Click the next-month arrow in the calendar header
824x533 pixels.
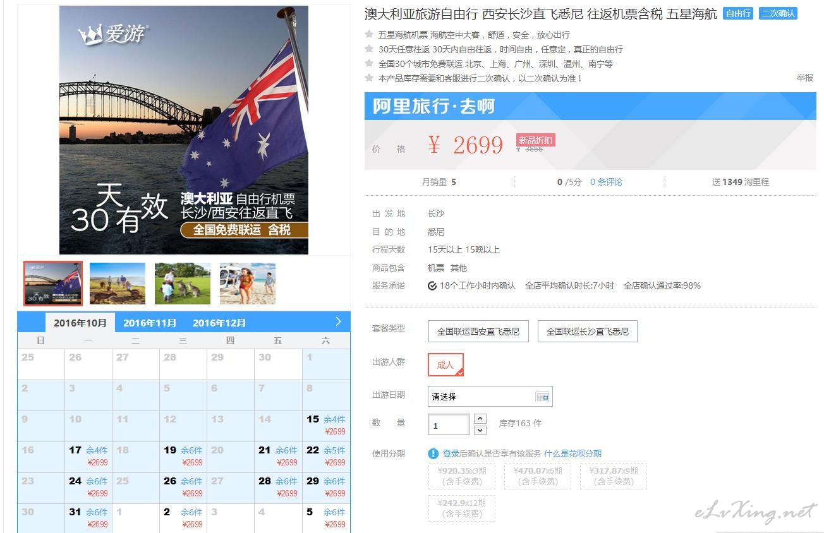tap(338, 321)
